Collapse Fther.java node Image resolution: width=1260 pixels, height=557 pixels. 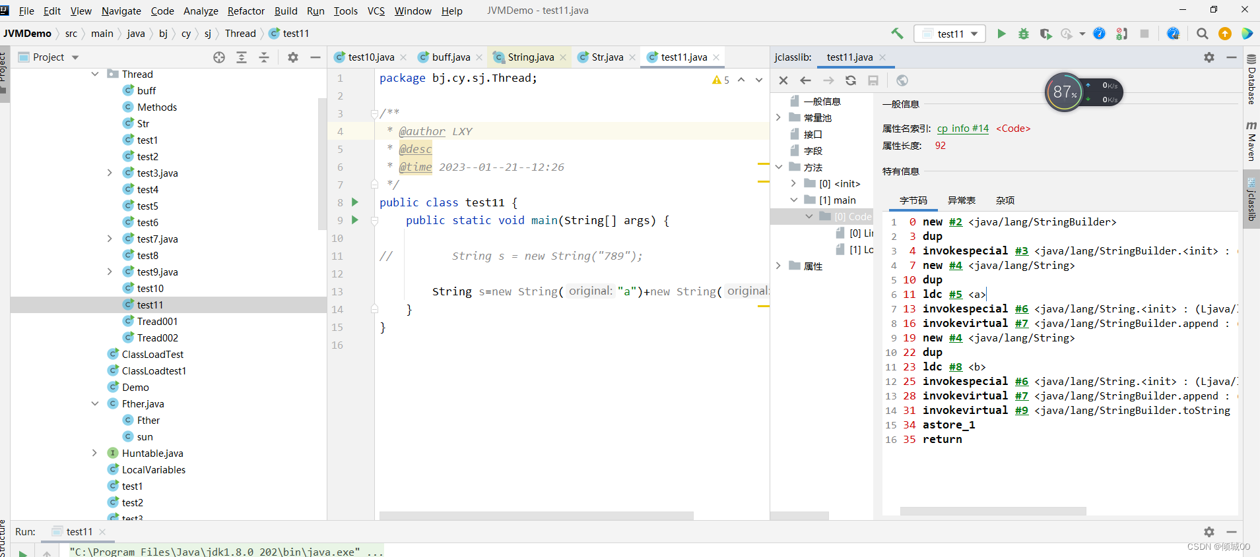(95, 403)
